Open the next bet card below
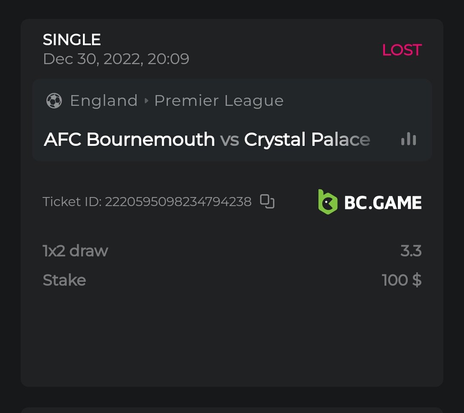The height and width of the screenshot is (413, 464). click(232, 410)
